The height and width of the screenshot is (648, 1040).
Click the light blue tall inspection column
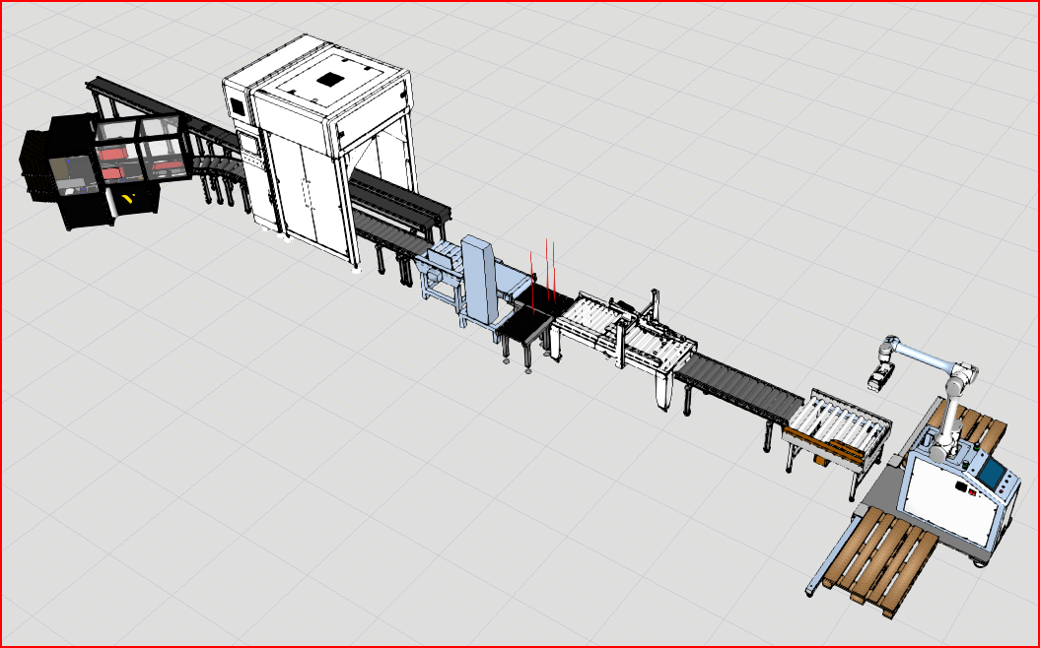pos(480,277)
